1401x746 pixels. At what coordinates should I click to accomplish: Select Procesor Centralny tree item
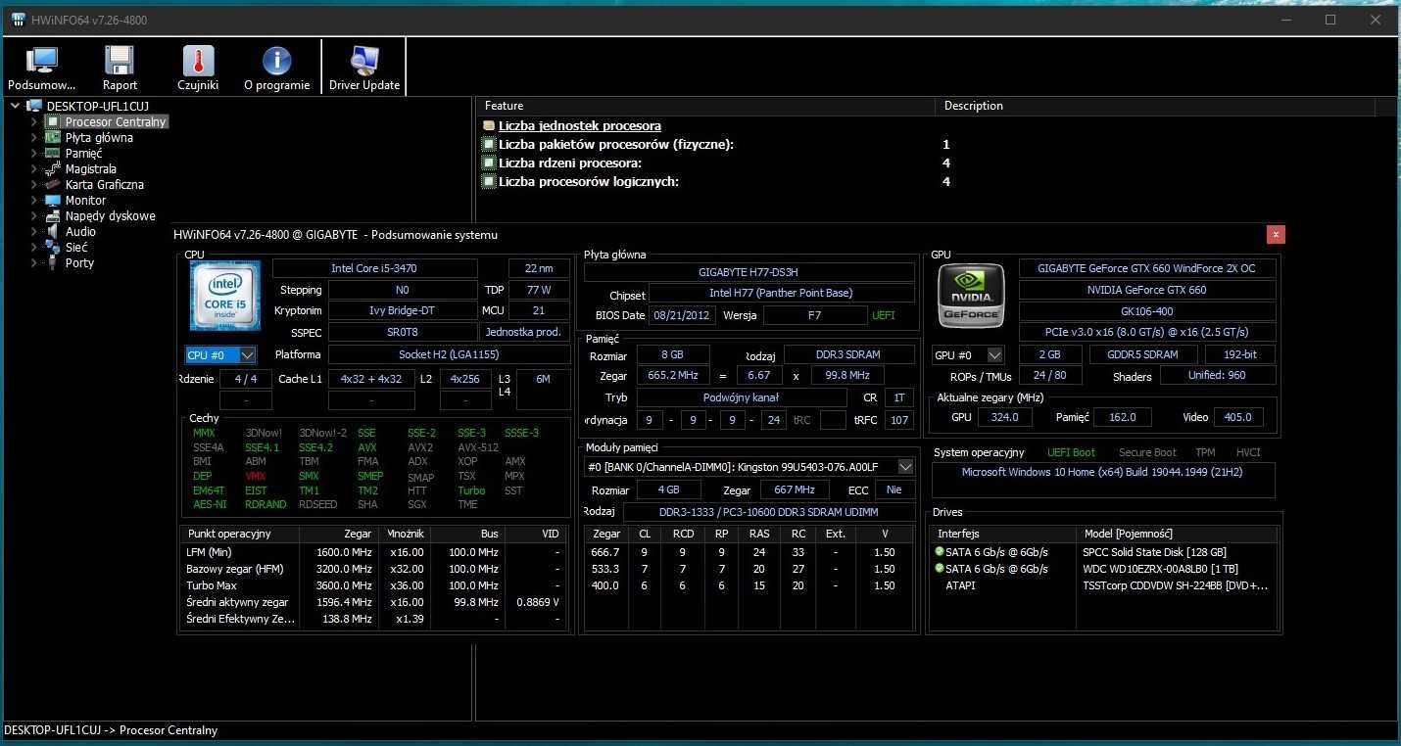pyautogui.click(x=116, y=122)
